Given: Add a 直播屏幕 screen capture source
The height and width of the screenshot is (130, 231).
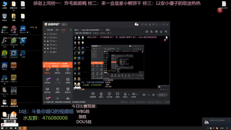Looking at the screenshot, I should coord(93,95).
